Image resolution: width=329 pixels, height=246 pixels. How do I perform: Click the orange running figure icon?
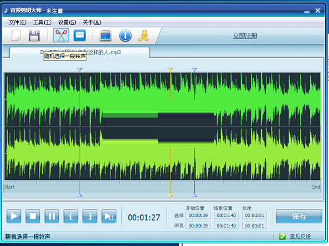pyautogui.click(x=143, y=36)
